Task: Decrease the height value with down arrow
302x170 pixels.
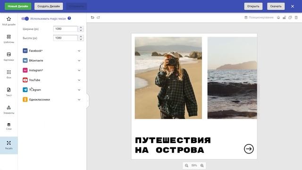Action: click(x=81, y=39)
